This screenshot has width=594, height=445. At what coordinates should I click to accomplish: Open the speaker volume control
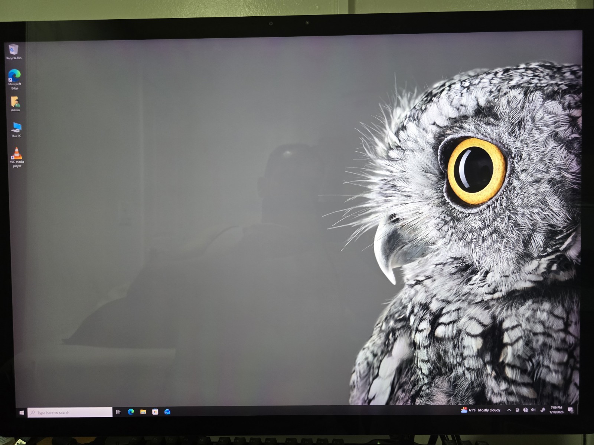tap(533, 410)
